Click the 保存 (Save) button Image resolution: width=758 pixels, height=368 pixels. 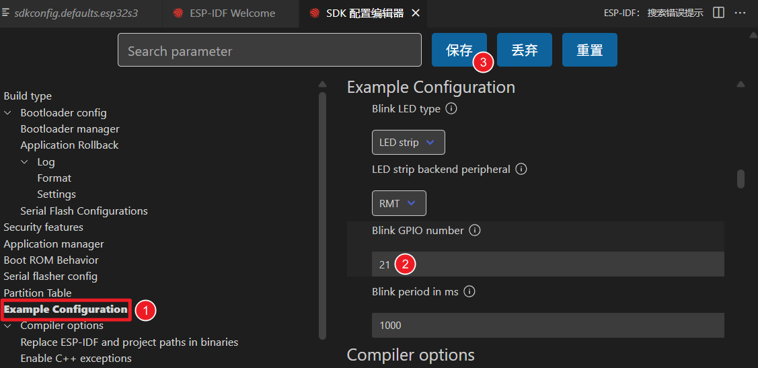459,50
